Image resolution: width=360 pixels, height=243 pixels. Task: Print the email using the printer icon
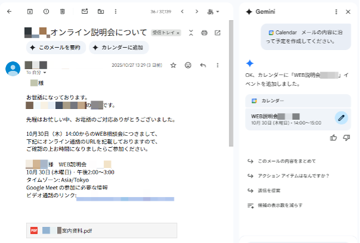[204, 33]
